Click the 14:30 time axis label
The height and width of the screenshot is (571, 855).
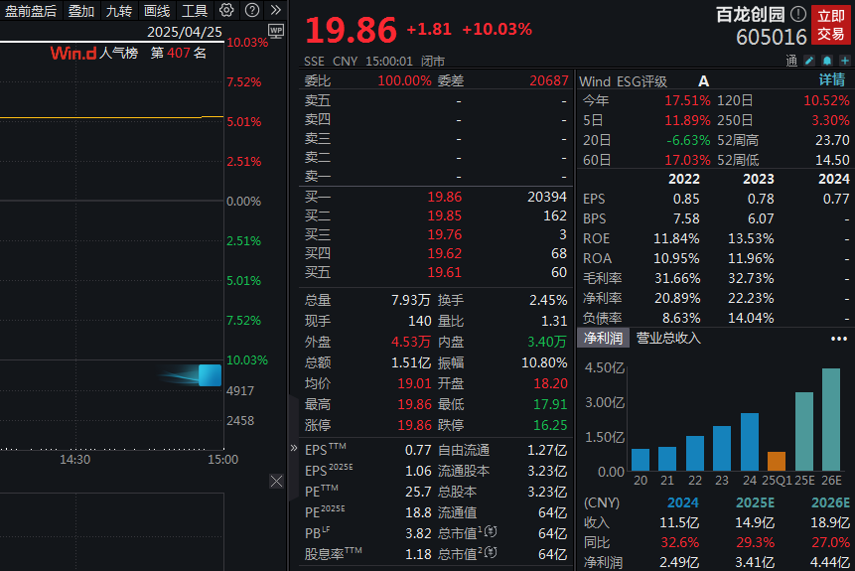pos(74,460)
